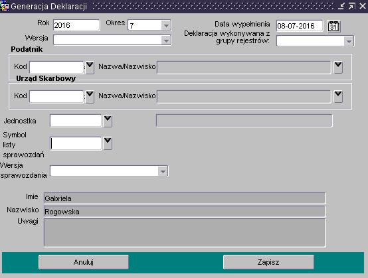The height and width of the screenshot is (278, 368).
Task: Click the Anuluj button
Action: (84, 262)
